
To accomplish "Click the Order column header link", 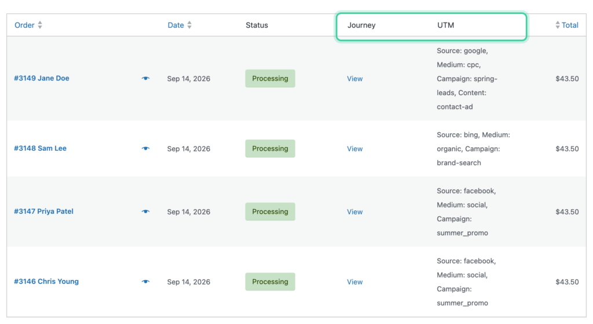I will coord(24,25).
